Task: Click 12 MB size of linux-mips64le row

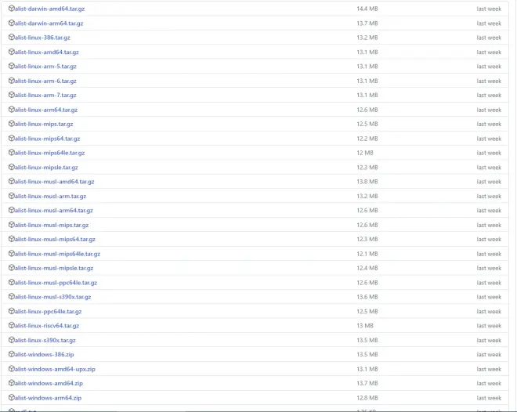Action: (365, 153)
